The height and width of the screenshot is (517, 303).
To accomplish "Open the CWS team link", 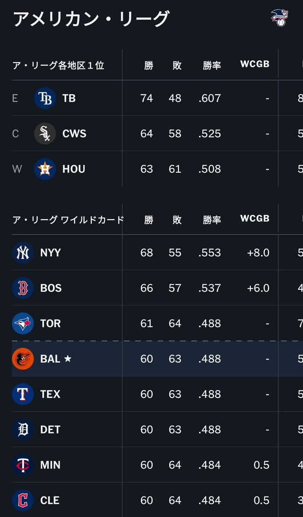I will coord(75,133).
